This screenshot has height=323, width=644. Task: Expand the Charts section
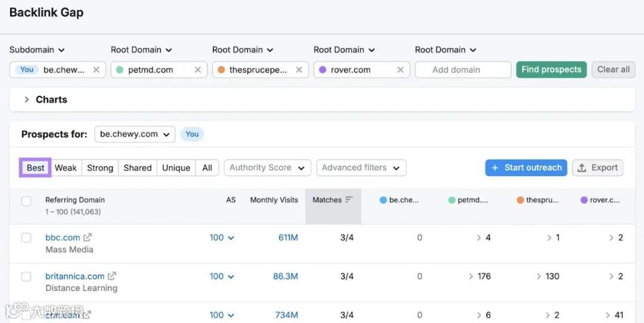(27, 99)
